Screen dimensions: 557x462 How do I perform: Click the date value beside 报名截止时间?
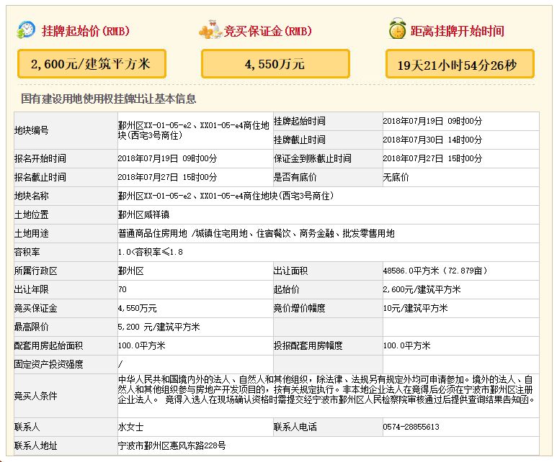167,178
